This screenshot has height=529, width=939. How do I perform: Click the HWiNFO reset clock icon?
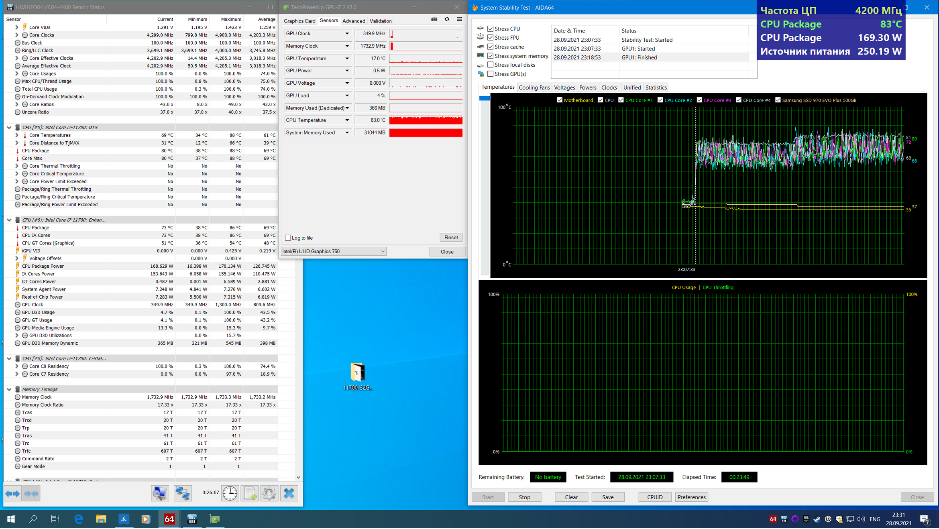230,493
